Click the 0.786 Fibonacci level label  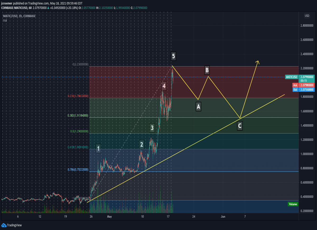pyautogui.click(x=78, y=170)
